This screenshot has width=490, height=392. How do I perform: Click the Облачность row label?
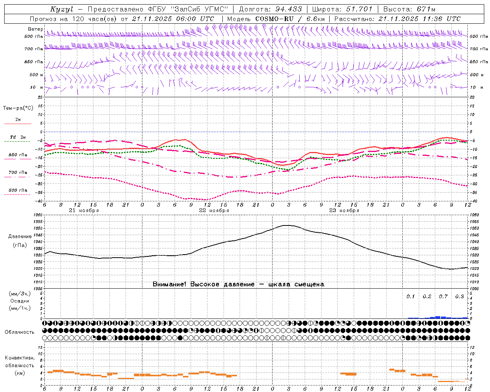tap(20, 332)
